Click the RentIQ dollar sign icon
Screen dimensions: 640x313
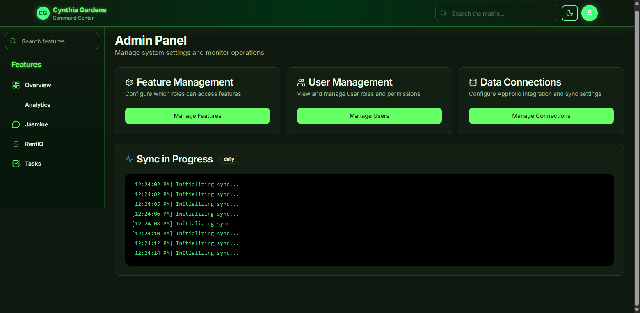pyautogui.click(x=16, y=144)
